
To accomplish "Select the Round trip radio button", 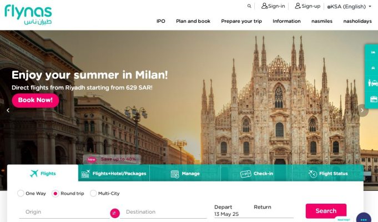I will tap(56, 194).
